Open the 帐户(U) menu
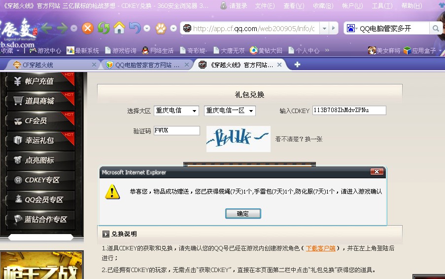The height and width of the screenshot is (279, 445). tap(352, 6)
